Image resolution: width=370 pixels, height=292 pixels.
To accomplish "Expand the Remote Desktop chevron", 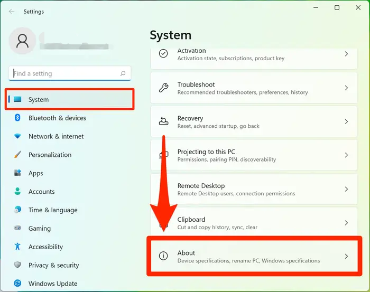I will 346,189.
